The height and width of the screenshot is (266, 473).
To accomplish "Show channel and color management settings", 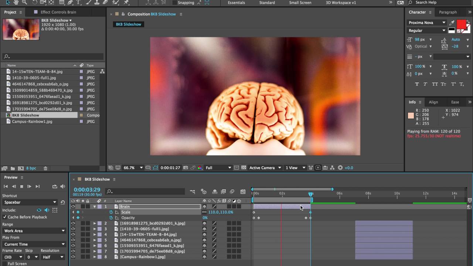I will click(x=200, y=168).
